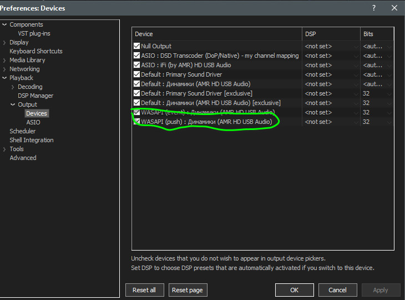Toggle Default : Динамики [exclusive] checkbox

[x=136, y=103]
